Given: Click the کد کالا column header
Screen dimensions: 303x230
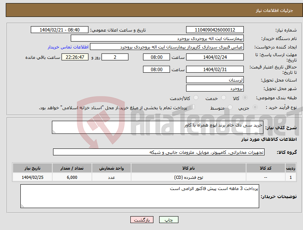Looking at the screenshot, I should 266,168.
